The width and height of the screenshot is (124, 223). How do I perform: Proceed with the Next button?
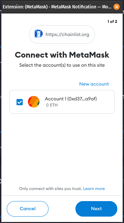96,209
